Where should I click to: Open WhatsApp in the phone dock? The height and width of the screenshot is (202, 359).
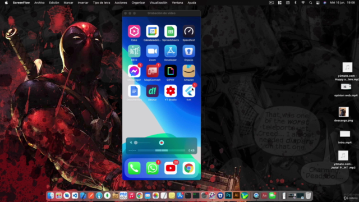click(152, 168)
